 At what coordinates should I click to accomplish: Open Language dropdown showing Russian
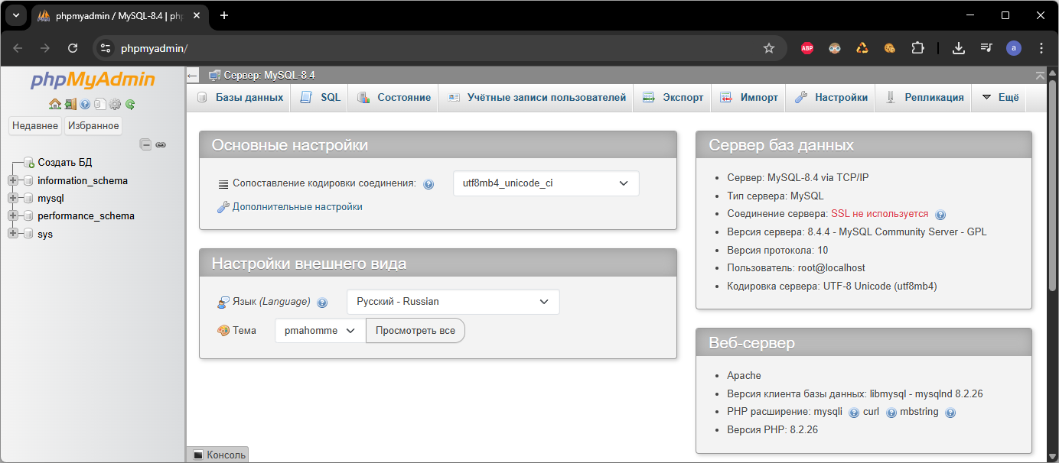(453, 302)
